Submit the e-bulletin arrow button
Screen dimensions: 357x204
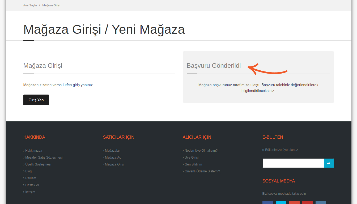click(329, 163)
